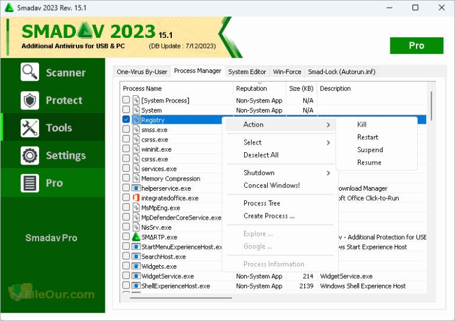Check the Widgets.exe checkbox
455x321 pixels.
[x=126, y=265]
